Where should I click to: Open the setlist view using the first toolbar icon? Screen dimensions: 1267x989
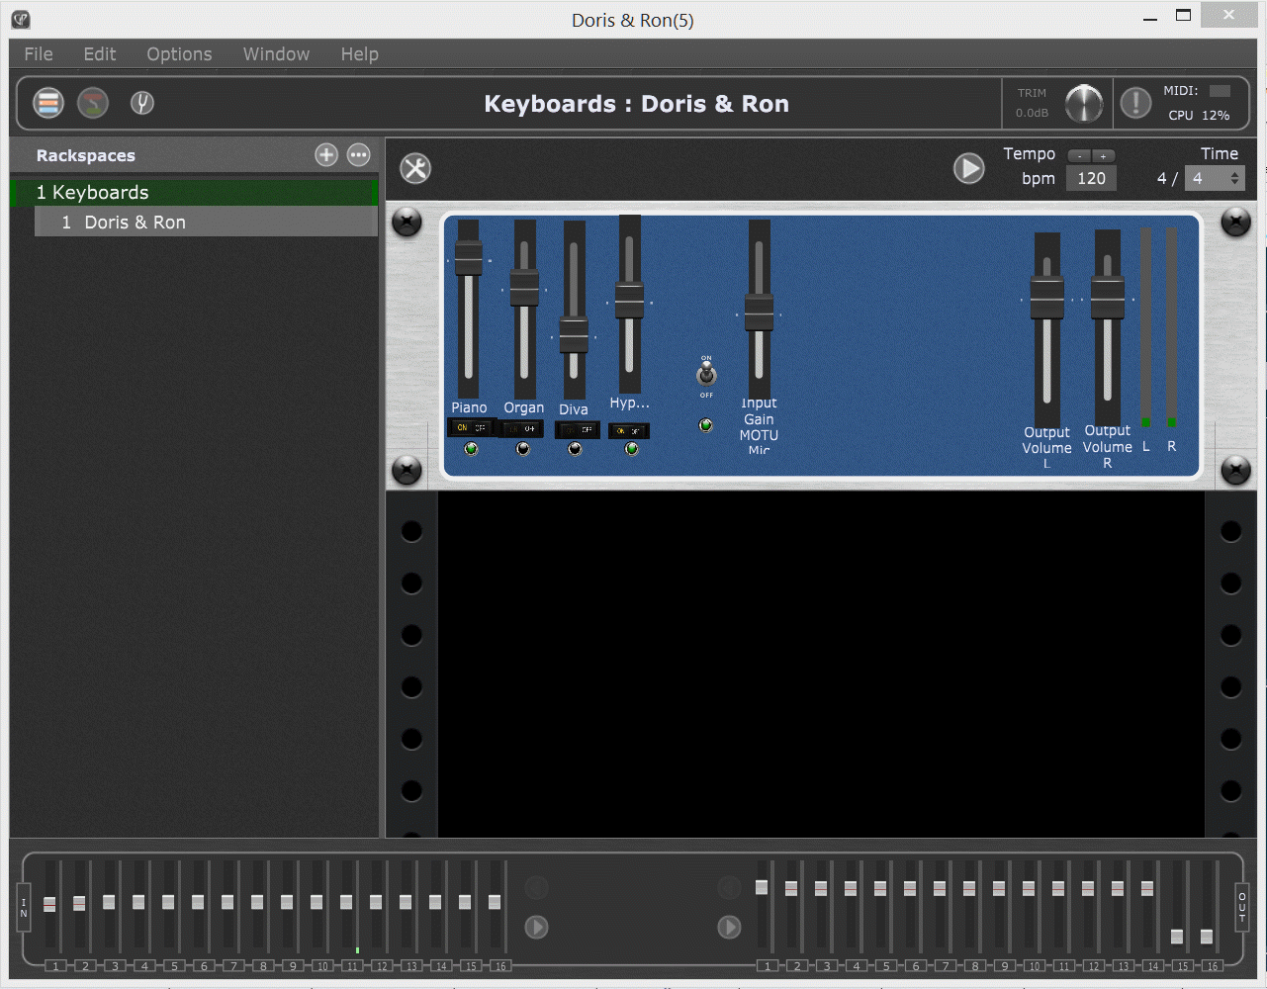point(47,102)
